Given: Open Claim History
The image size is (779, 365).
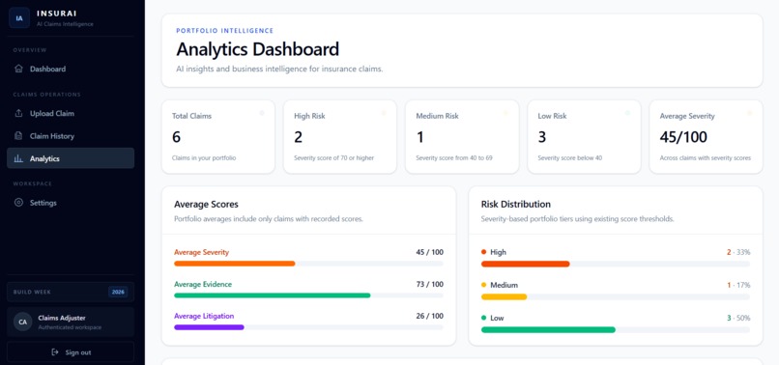Looking at the screenshot, I should coord(71,135).
